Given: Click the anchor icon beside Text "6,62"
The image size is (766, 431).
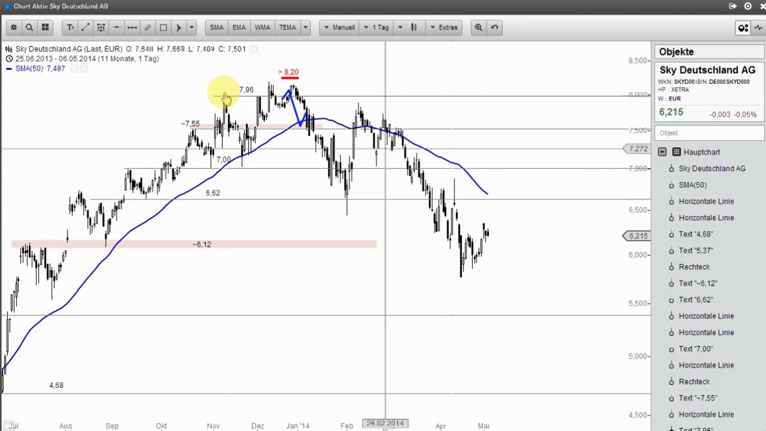Looking at the screenshot, I should tap(672, 300).
